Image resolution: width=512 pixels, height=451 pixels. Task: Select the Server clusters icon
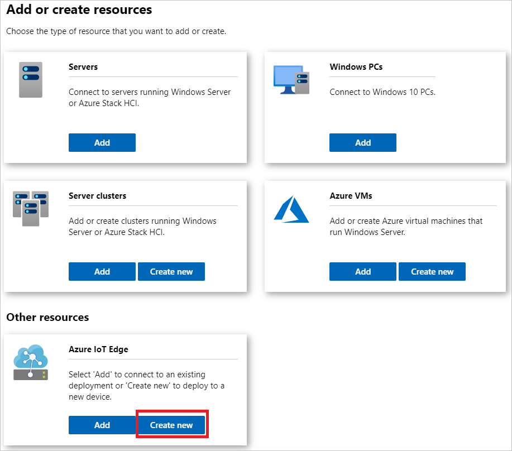pyautogui.click(x=31, y=208)
